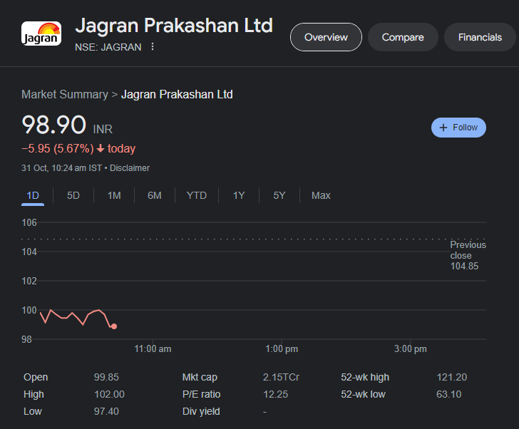Click the 106 y-axis label
This screenshot has height=429, width=519.
(29, 222)
